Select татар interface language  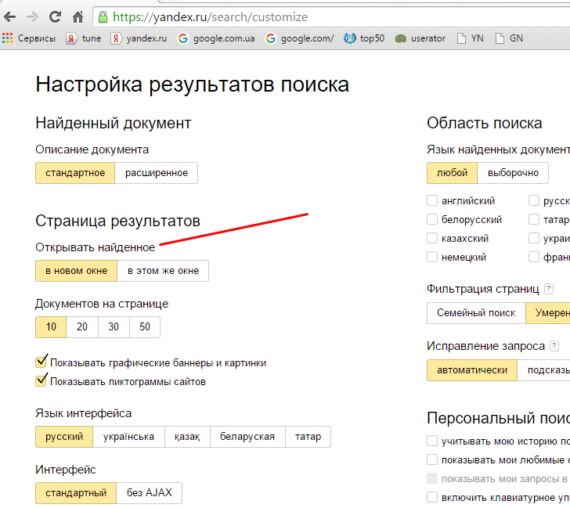(308, 437)
